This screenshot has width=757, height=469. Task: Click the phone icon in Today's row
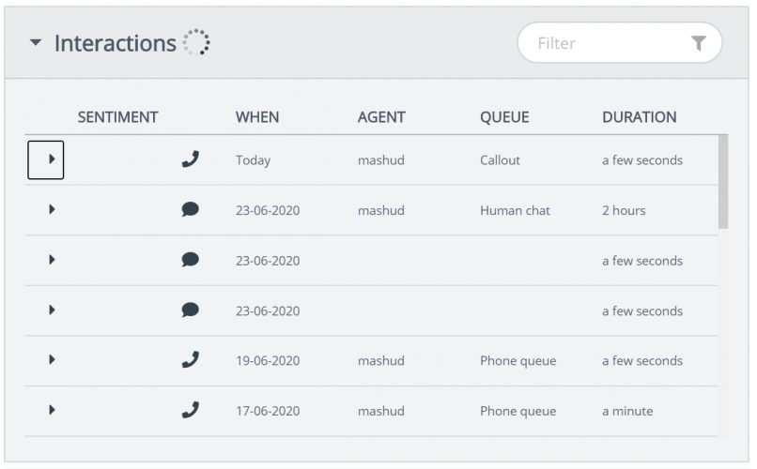pos(191,159)
